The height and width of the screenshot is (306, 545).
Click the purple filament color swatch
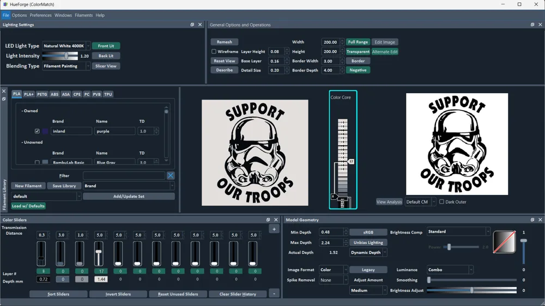[x=45, y=131]
